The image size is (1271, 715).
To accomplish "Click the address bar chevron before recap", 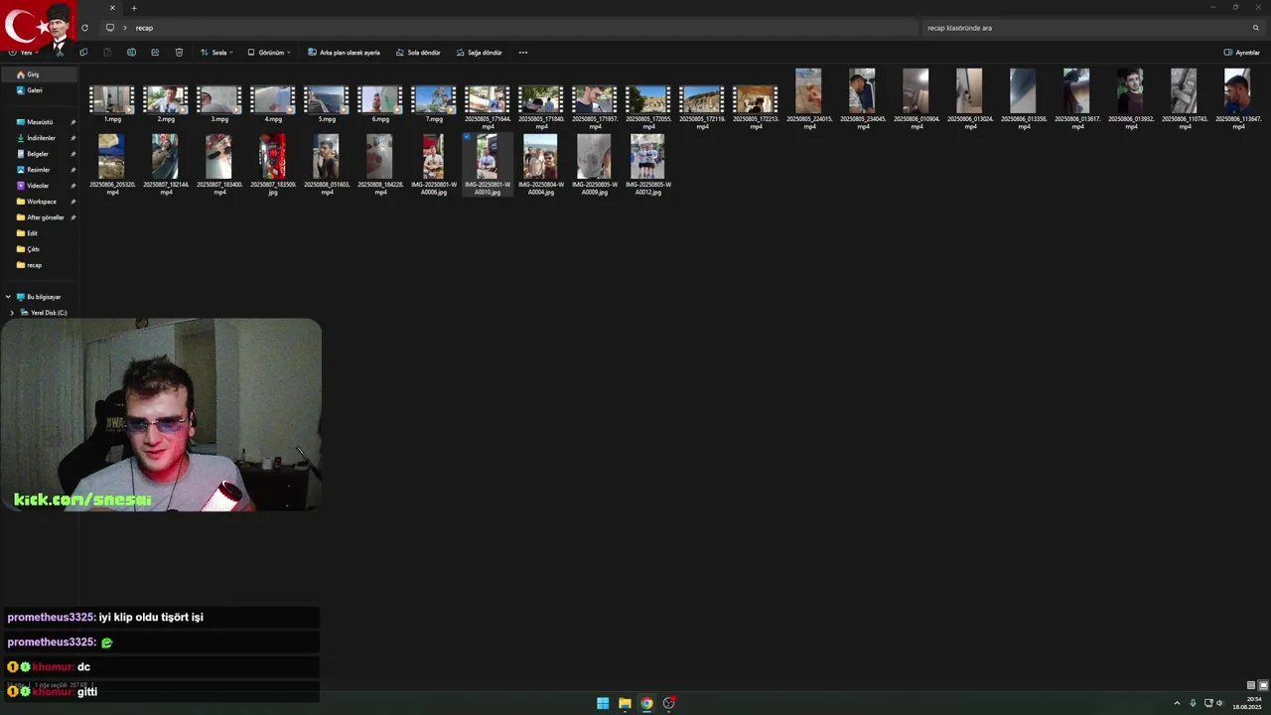I will [126, 28].
